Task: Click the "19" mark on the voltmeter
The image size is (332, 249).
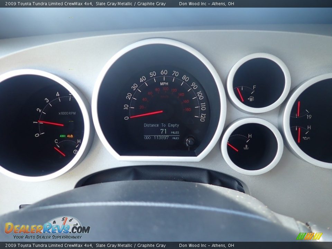Action: click(x=309, y=117)
